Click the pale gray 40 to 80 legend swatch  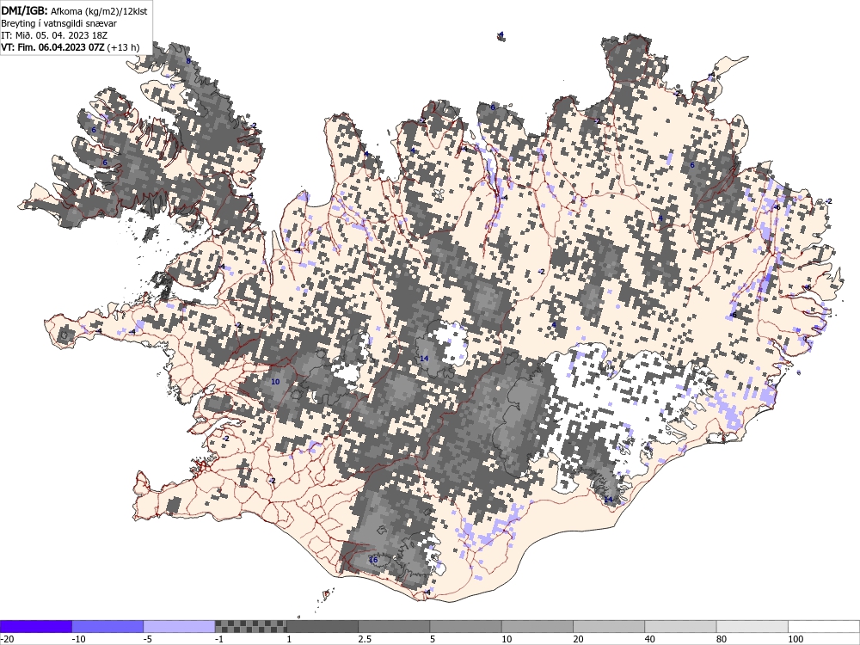tap(680, 626)
